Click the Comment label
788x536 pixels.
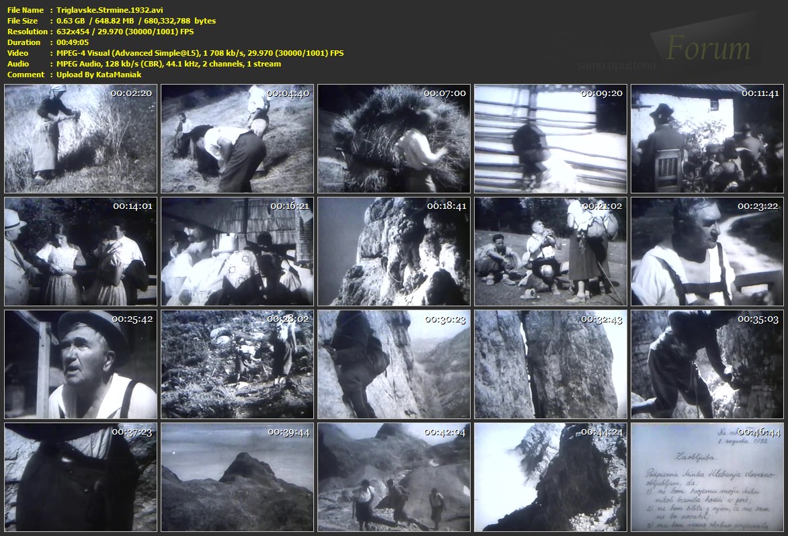coord(26,75)
